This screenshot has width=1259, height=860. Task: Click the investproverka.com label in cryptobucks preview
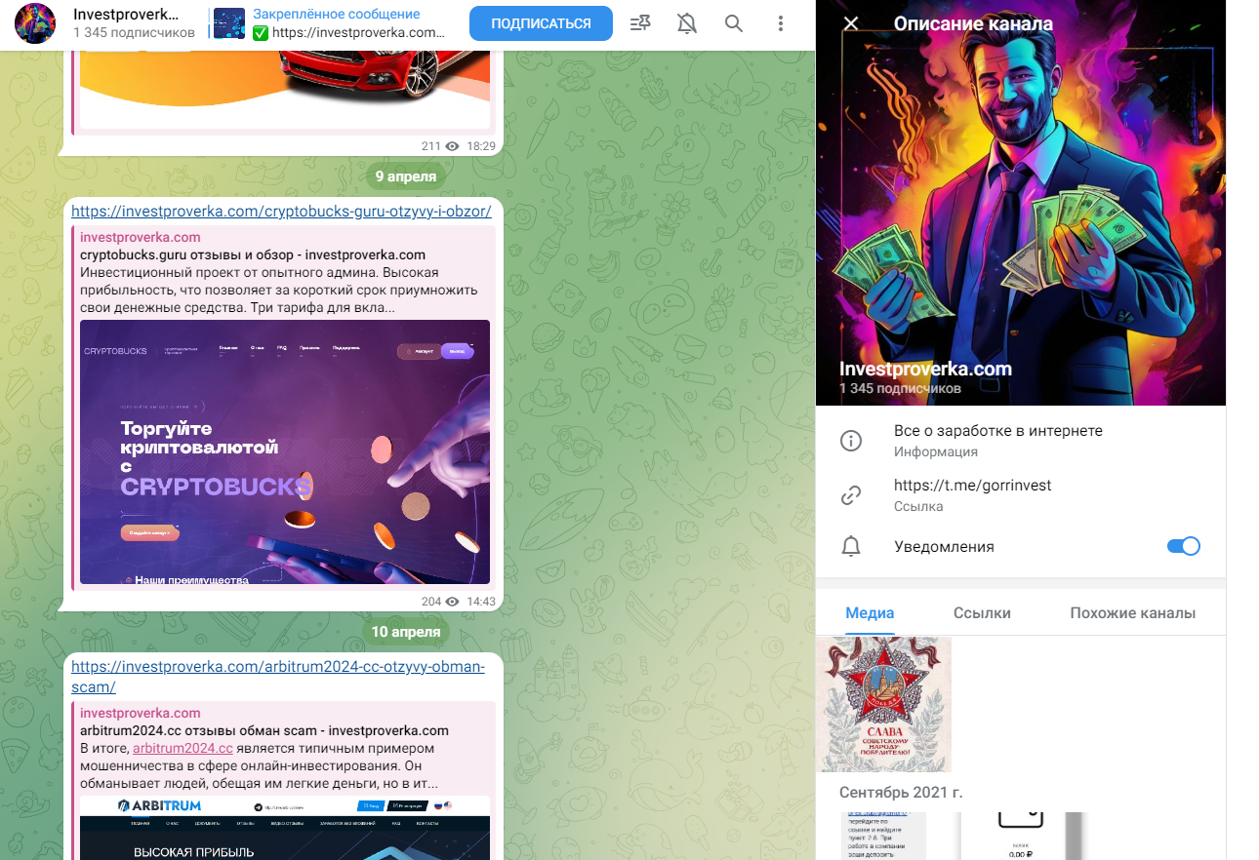click(141, 237)
